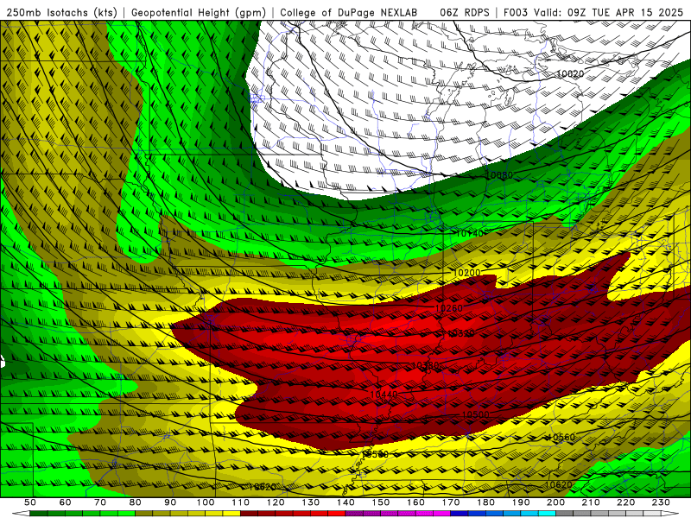This screenshot has width=691, height=518.
Task: Click the 'F003 Valid: 09Z TUE APR 15 2025' label
Action: point(593,12)
